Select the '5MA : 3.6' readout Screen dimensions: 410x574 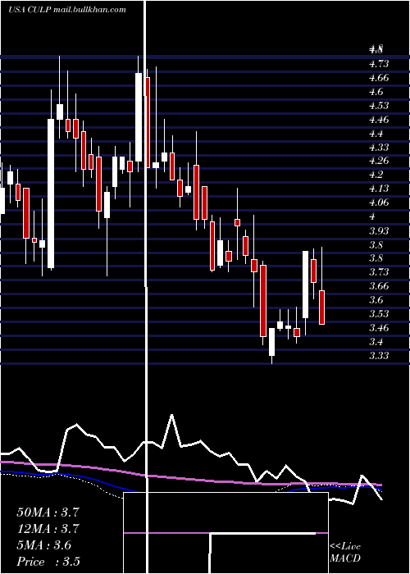pyautogui.click(x=44, y=545)
